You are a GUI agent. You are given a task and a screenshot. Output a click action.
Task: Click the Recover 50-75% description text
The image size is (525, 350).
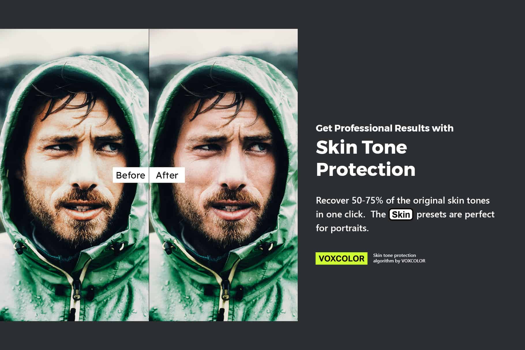pos(405,214)
